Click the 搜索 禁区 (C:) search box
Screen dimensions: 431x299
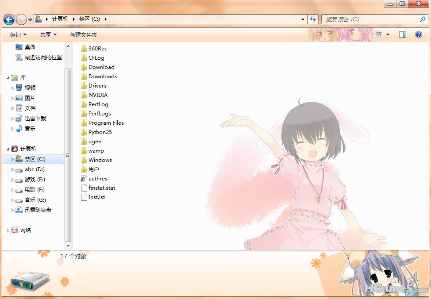(x=370, y=19)
